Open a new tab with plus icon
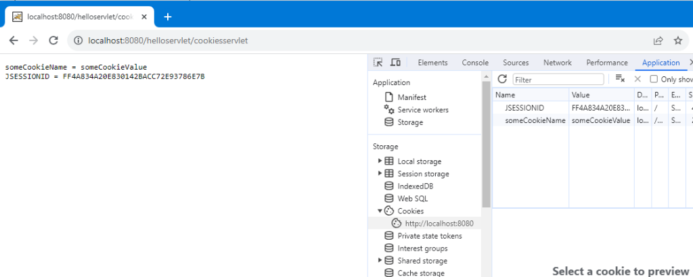Screen dimensions: 693x277 168,17
